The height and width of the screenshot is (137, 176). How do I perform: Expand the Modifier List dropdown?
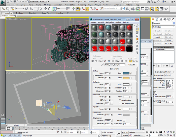coord(163,27)
